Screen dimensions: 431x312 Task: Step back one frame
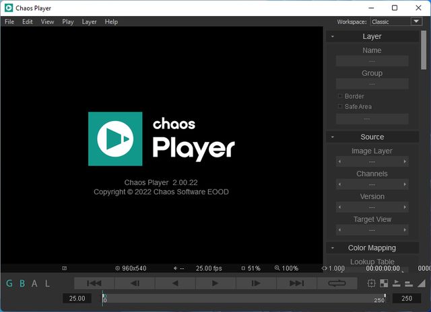tap(135, 284)
